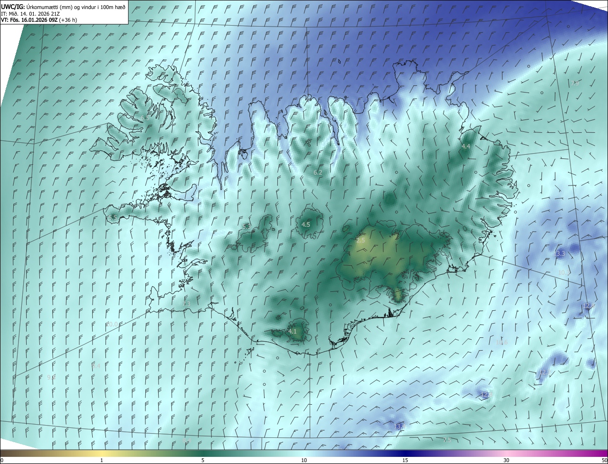Screen dimensions: 608x464
Task: Click the "10.0" value over the sea
Action: click(112, 324)
